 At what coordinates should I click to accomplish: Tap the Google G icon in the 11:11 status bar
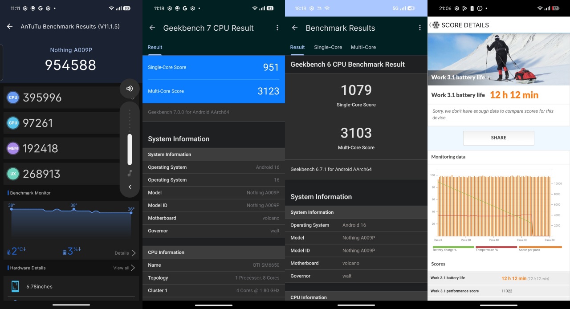41,8
